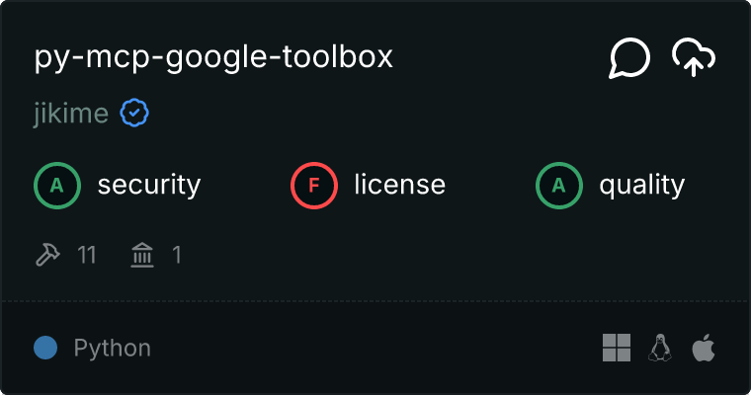This screenshot has height=395, width=751.
Task: Open the py-mcp-google-toolbox title link
Action: pyautogui.click(x=213, y=57)
